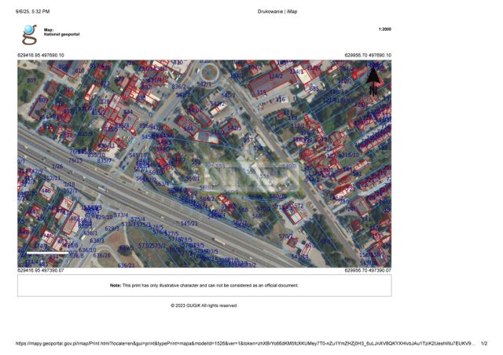Click parcel label '1/26' on highway

point(57,167)
